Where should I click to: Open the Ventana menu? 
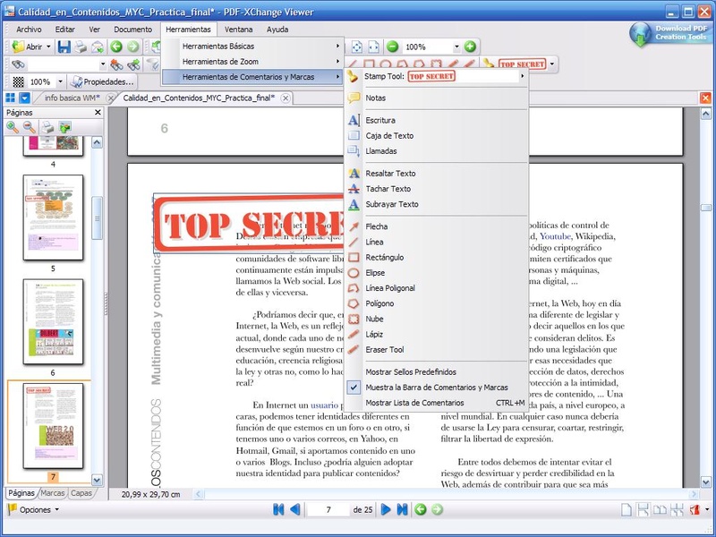(237, 29)
